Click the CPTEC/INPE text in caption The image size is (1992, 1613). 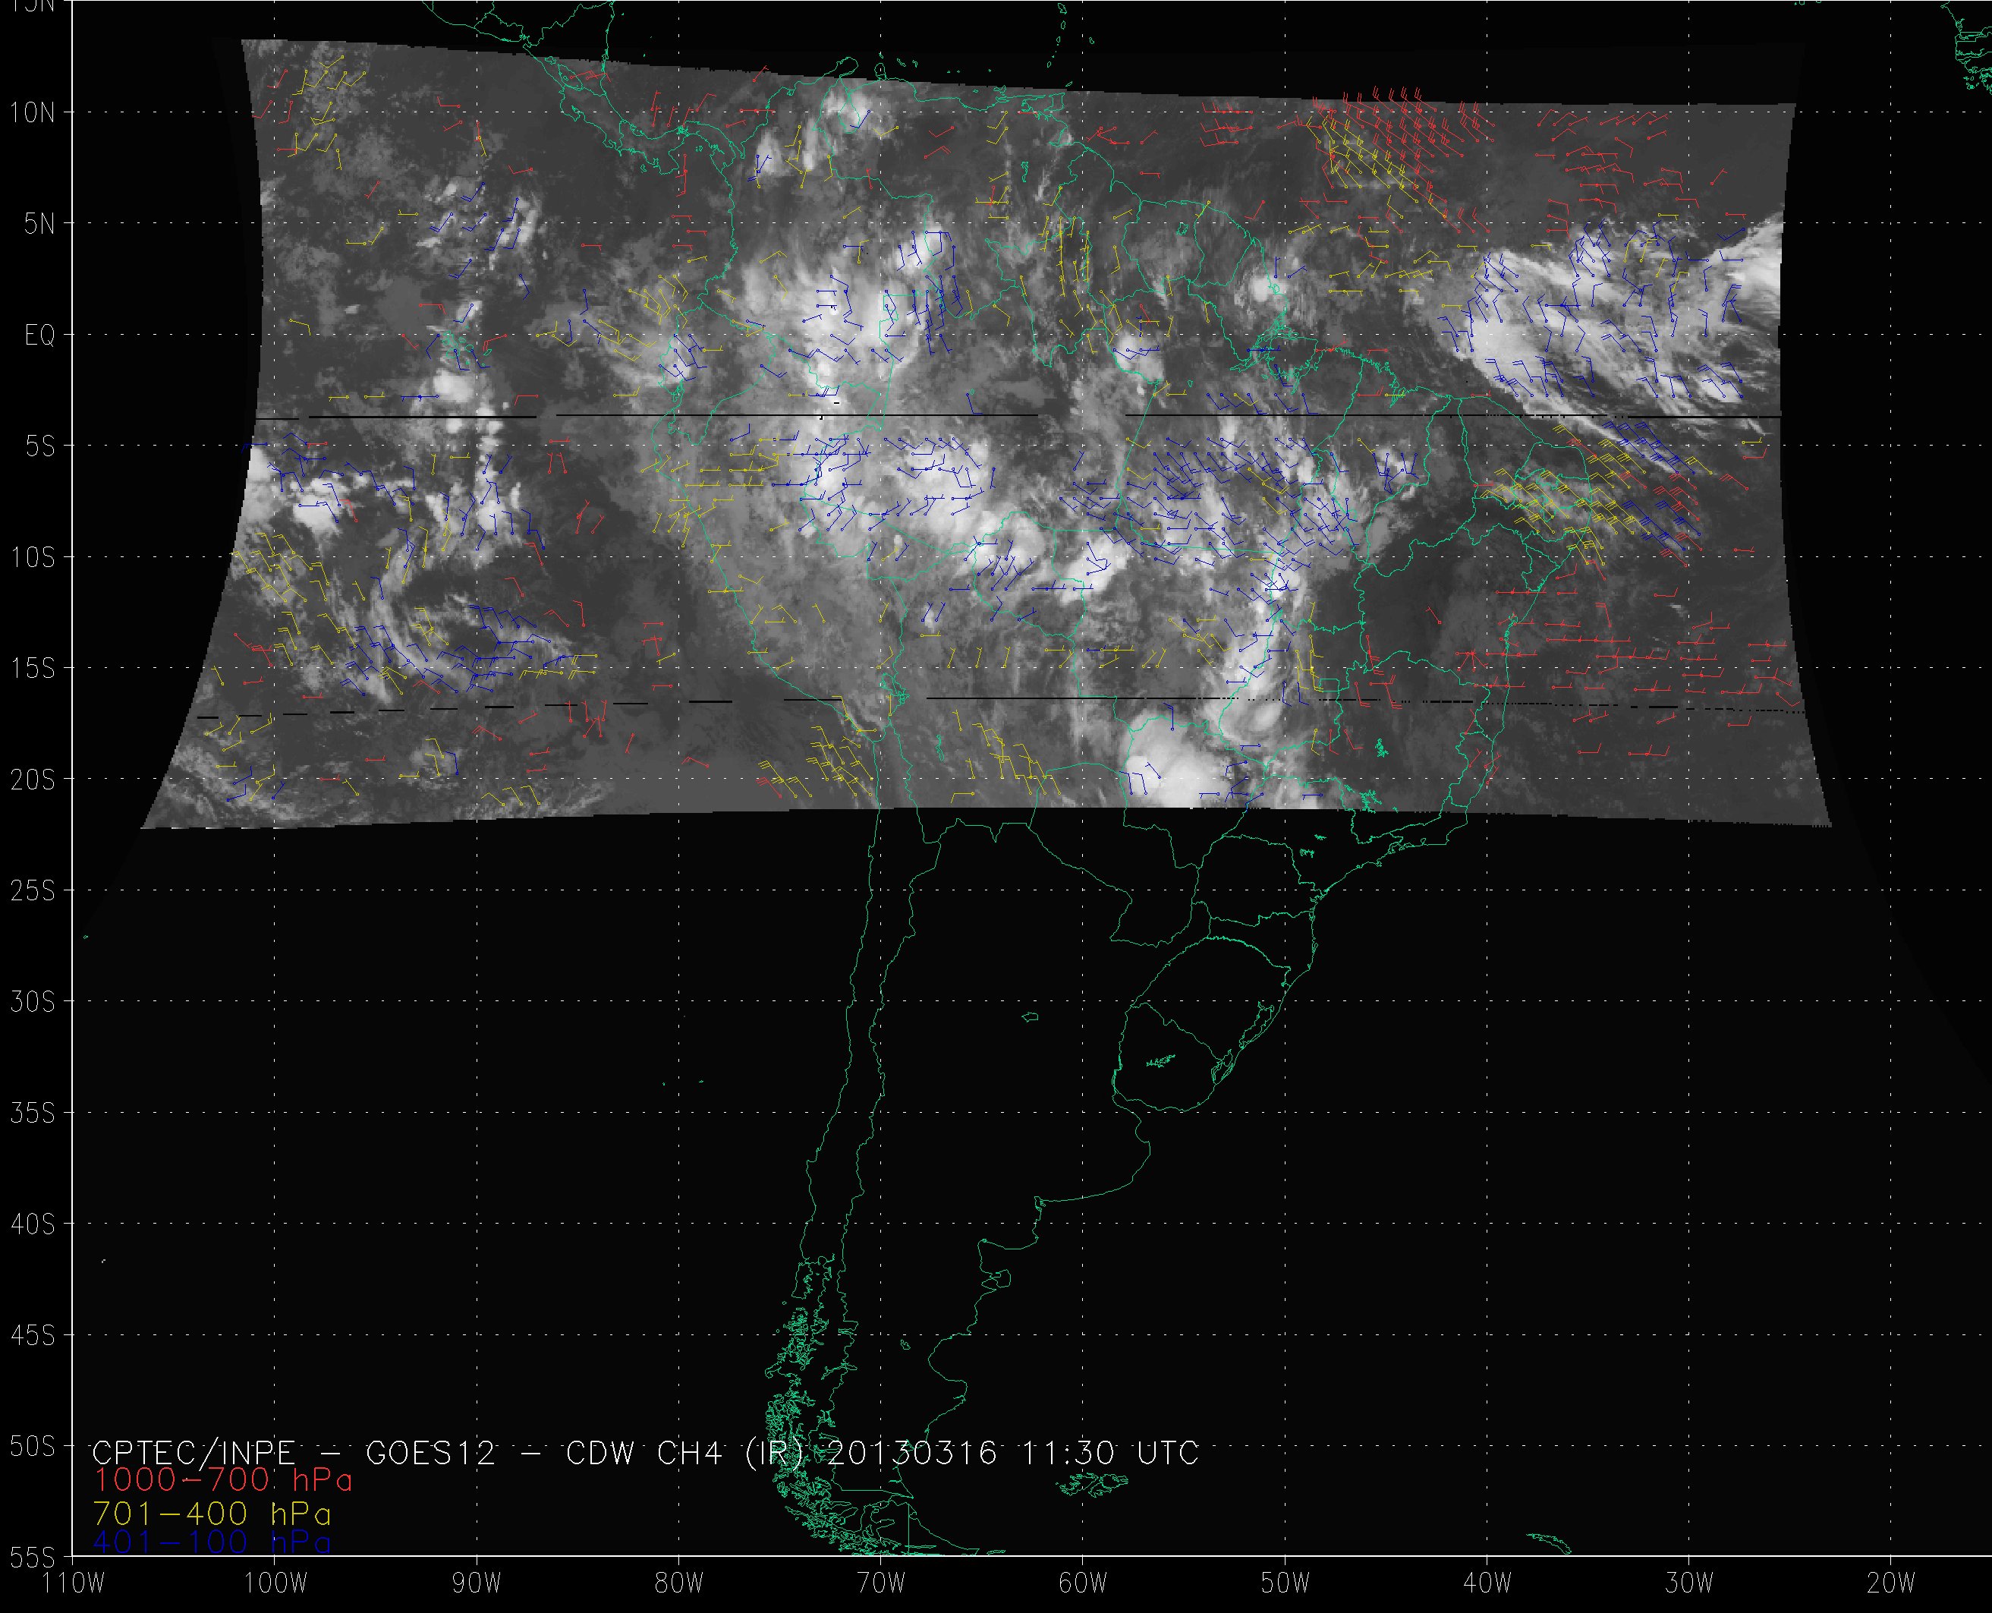pos(194,1452)
